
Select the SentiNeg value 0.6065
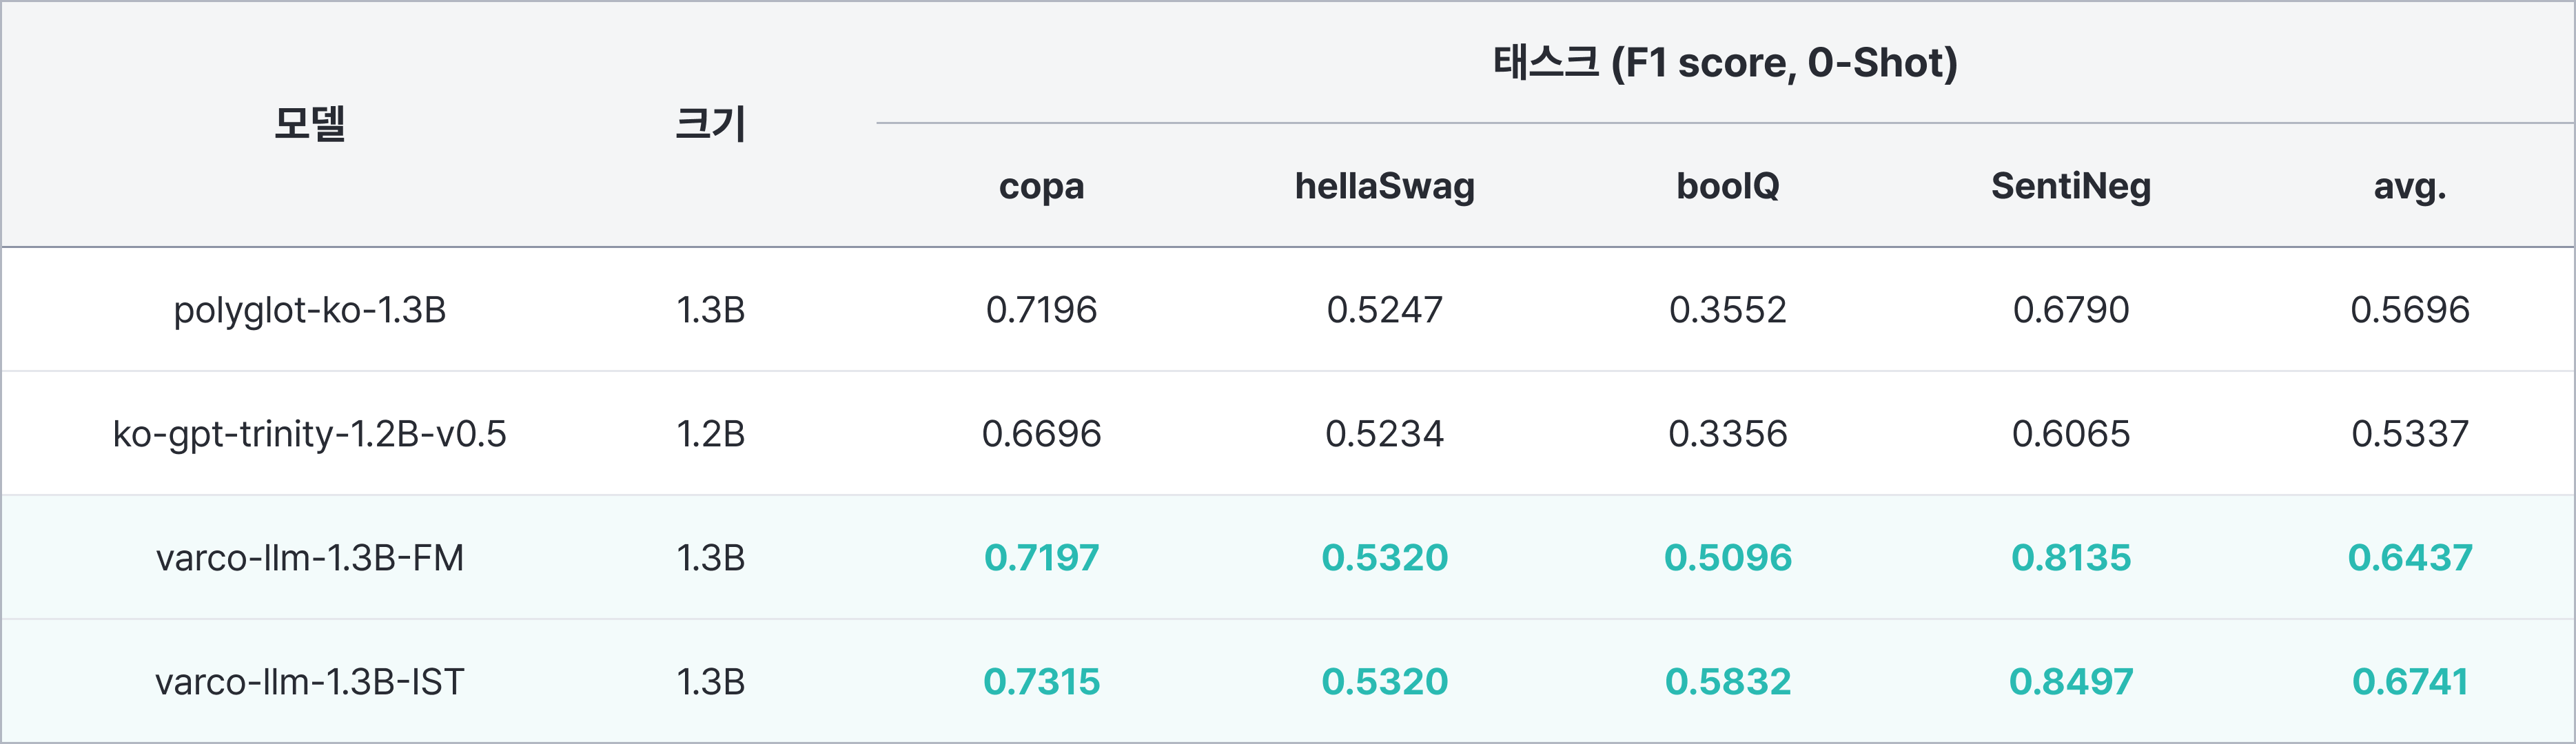click(x=2070, y=434)
